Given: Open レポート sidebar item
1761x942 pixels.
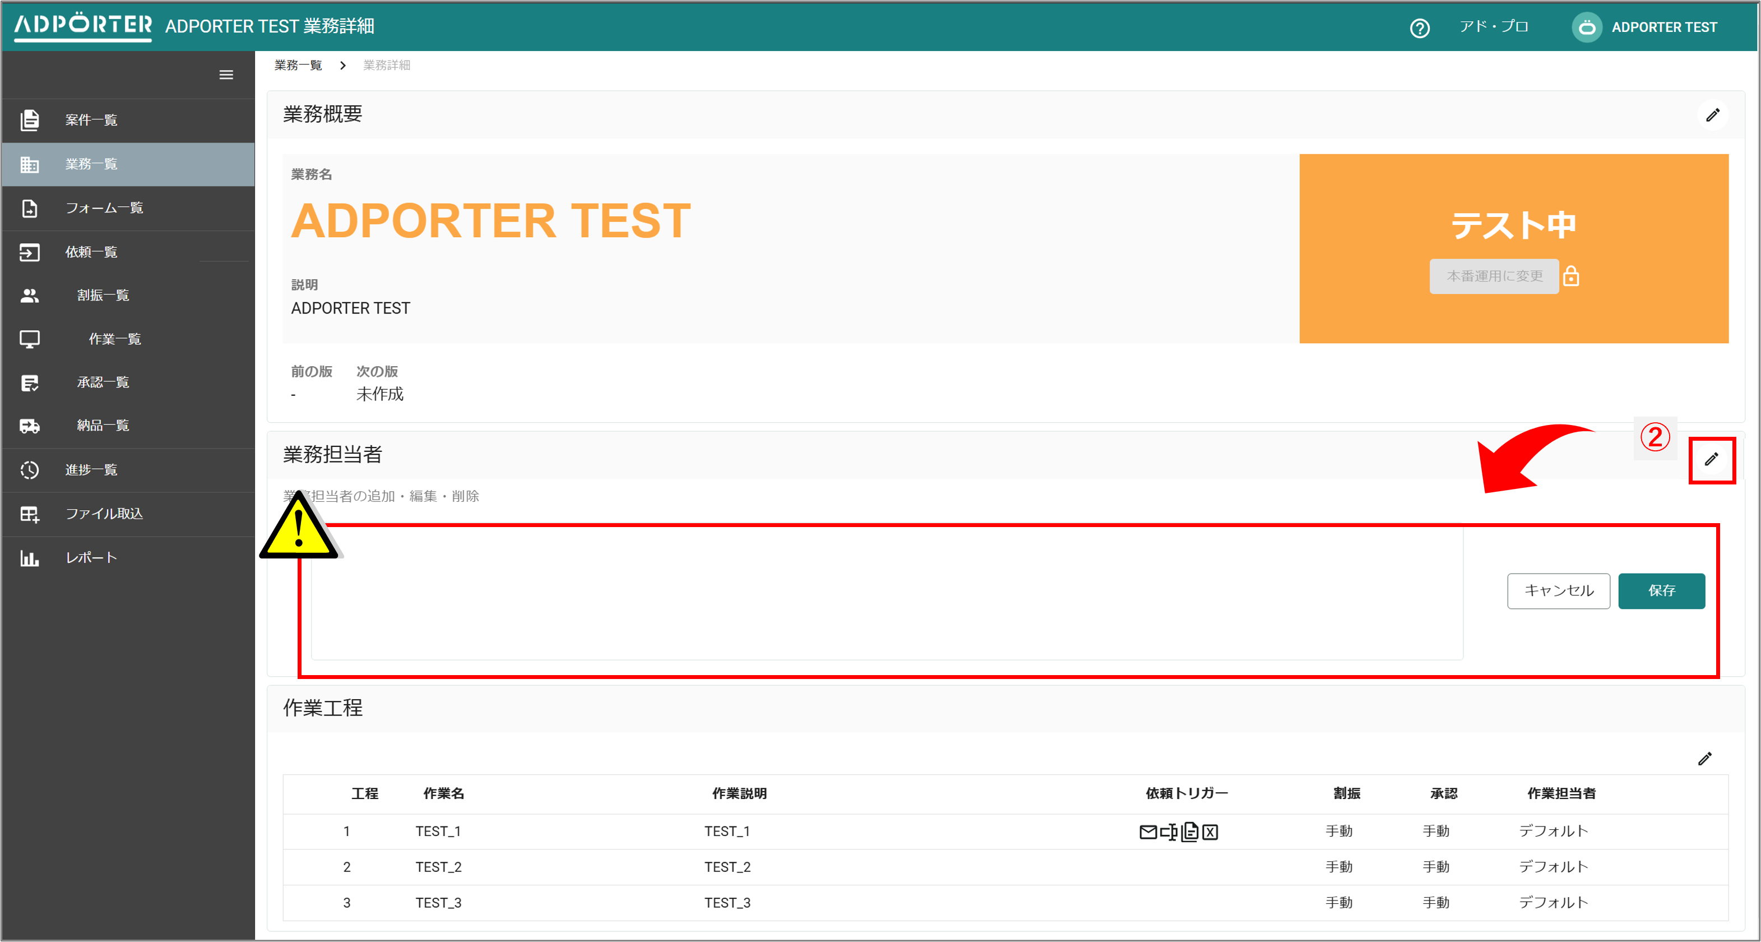Looking at the screenshot, I should (128, 558).
